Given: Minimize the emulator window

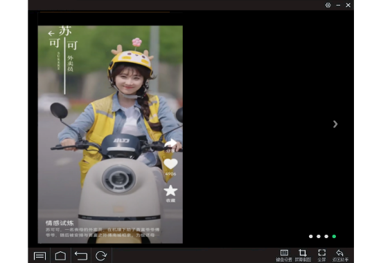Looking at the screenshot, I should (x=338, y=5).
